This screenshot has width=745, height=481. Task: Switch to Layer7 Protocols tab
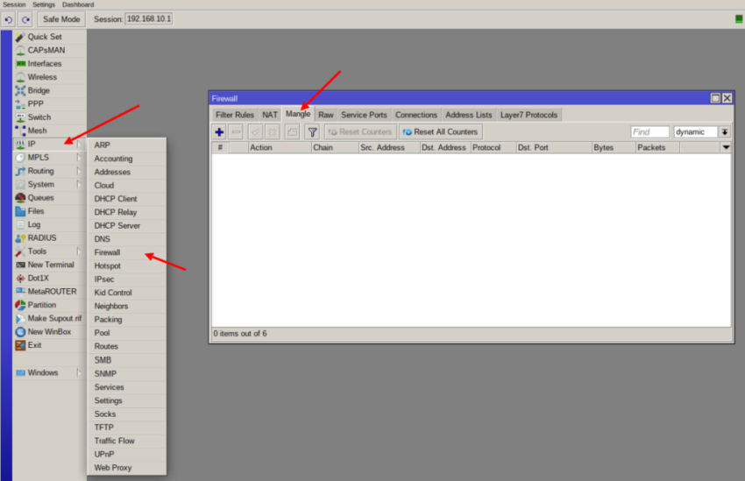(x=529, y=115)
